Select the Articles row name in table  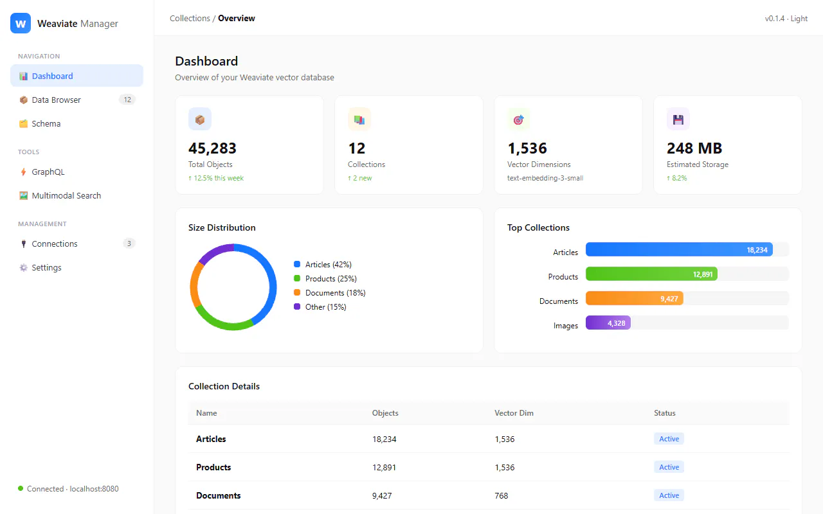[211, 439]
